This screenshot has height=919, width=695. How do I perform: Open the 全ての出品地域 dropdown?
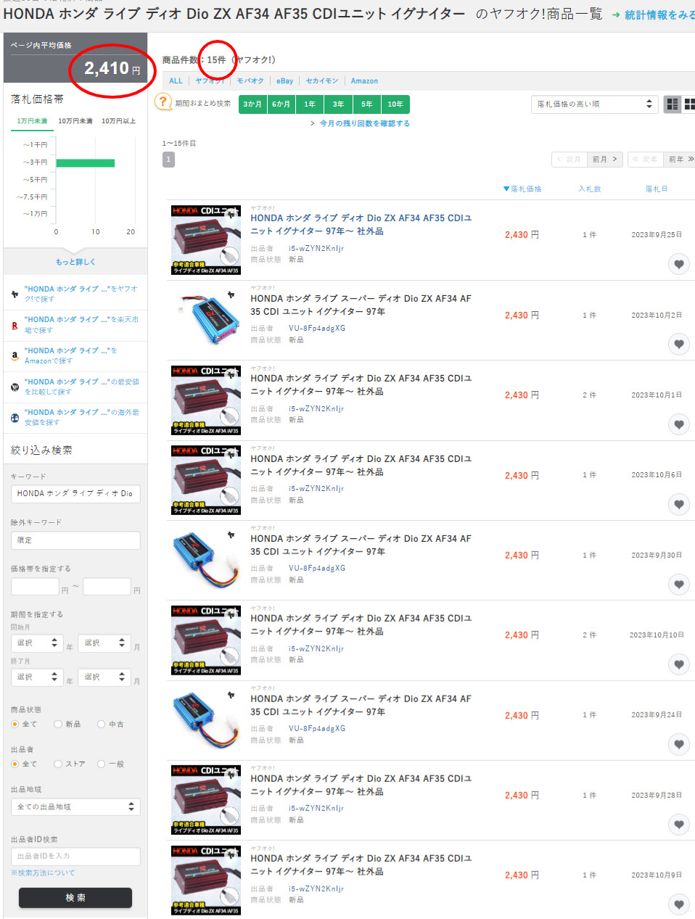[x=75, y=807]
